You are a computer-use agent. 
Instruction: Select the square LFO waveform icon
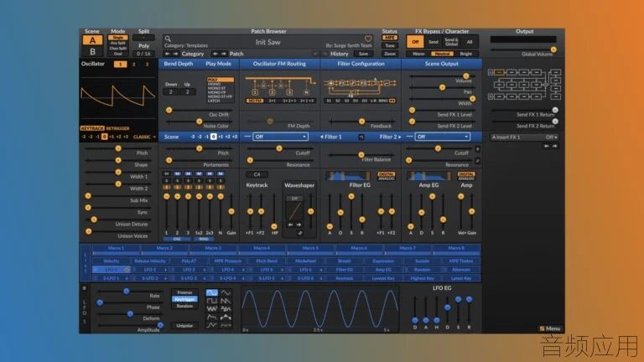(x=212, y=301)
